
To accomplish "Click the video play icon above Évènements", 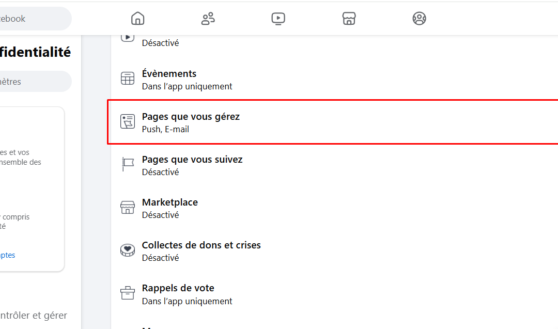I will point(127,35).
